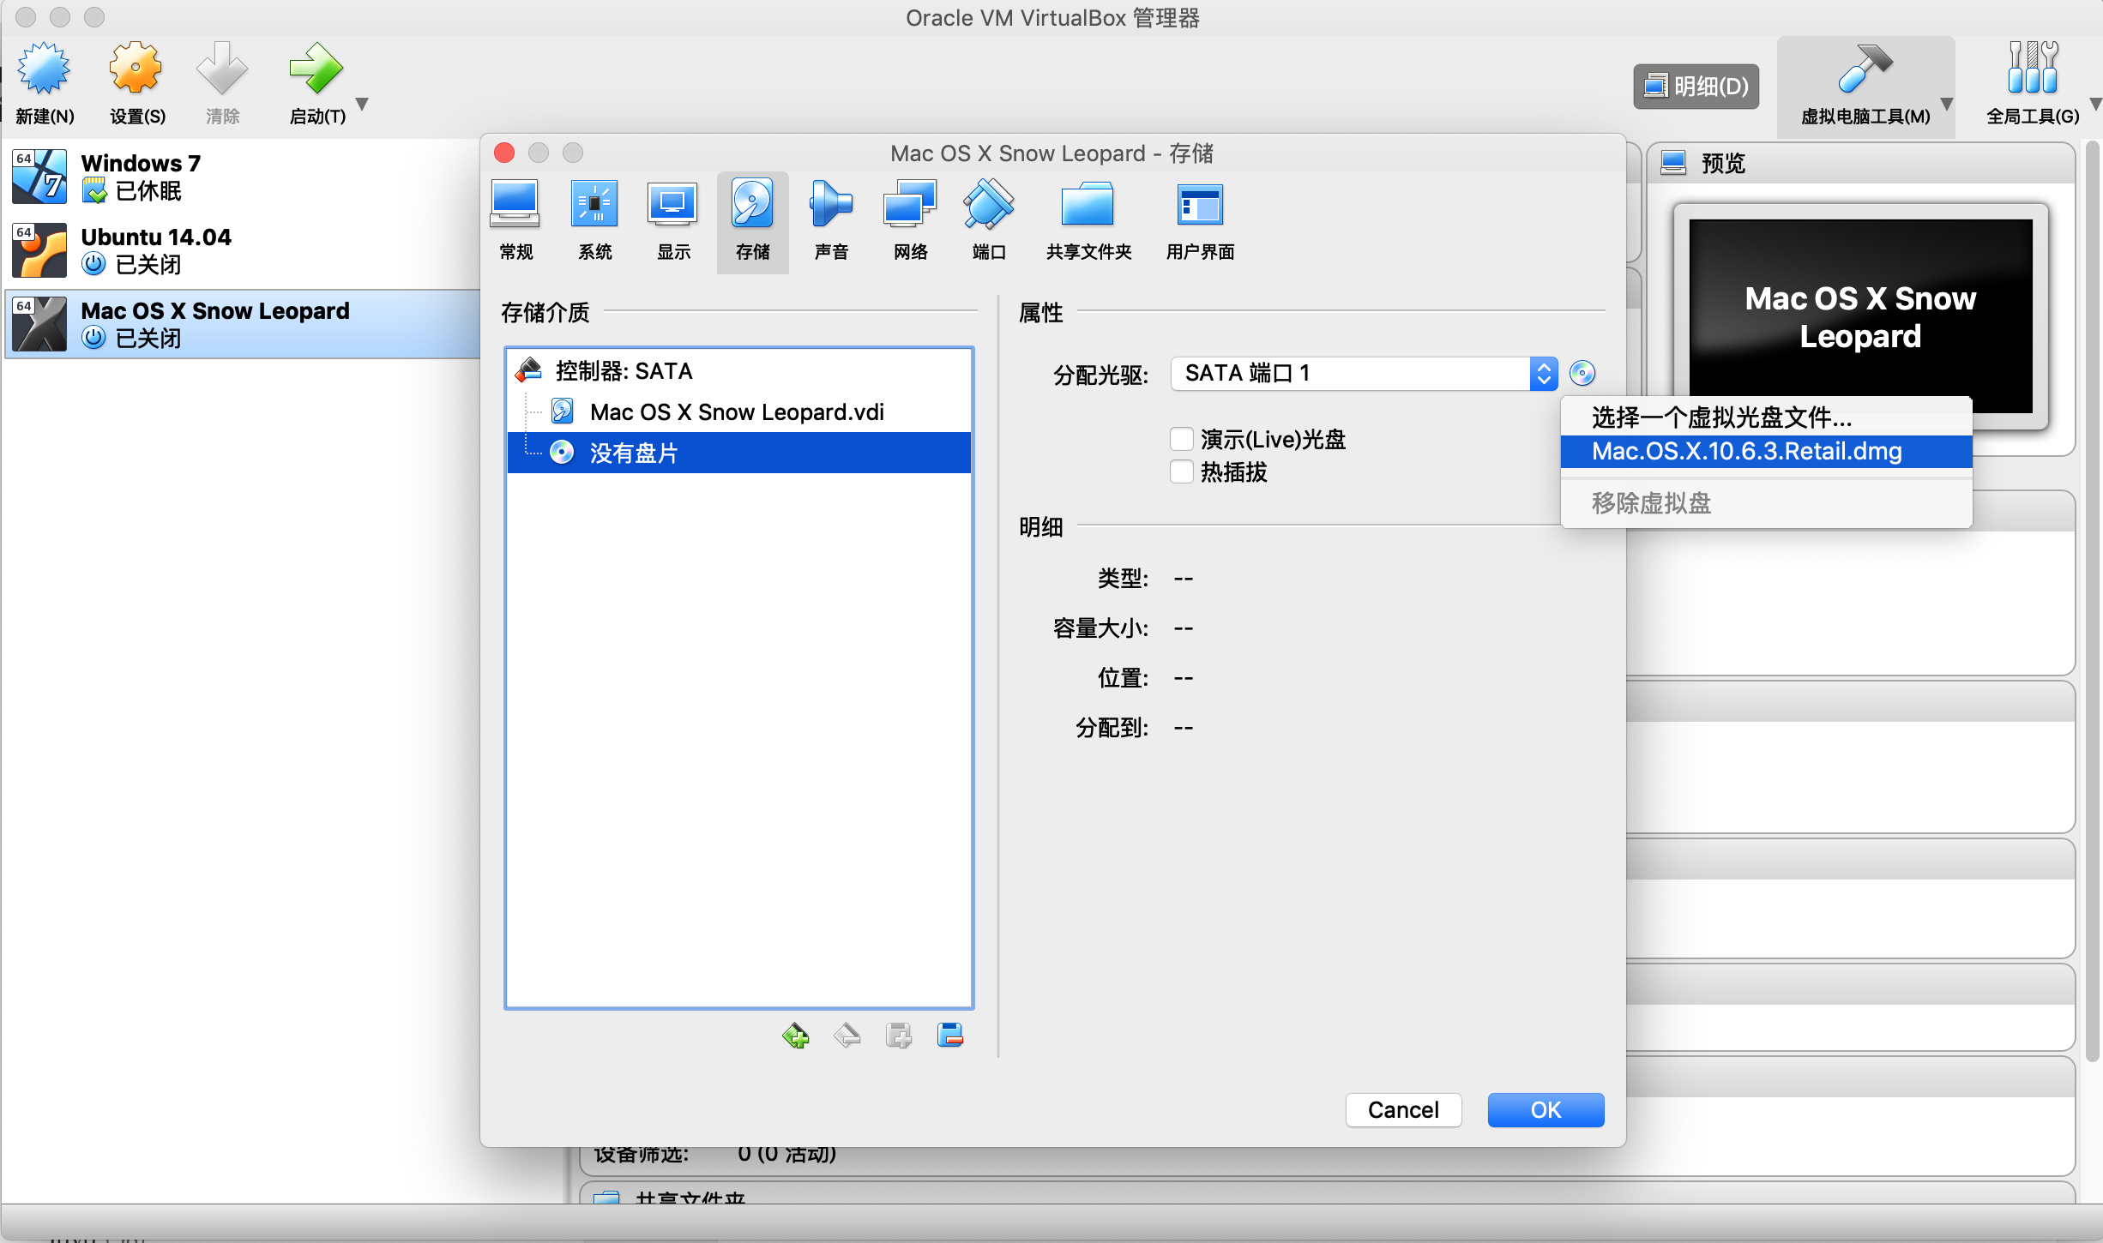The width and height of the screenshot is (2103, 1243).
Task: Open the 分配光驱 SATA 端口 1 dropdown
Action: (1364, 374)
